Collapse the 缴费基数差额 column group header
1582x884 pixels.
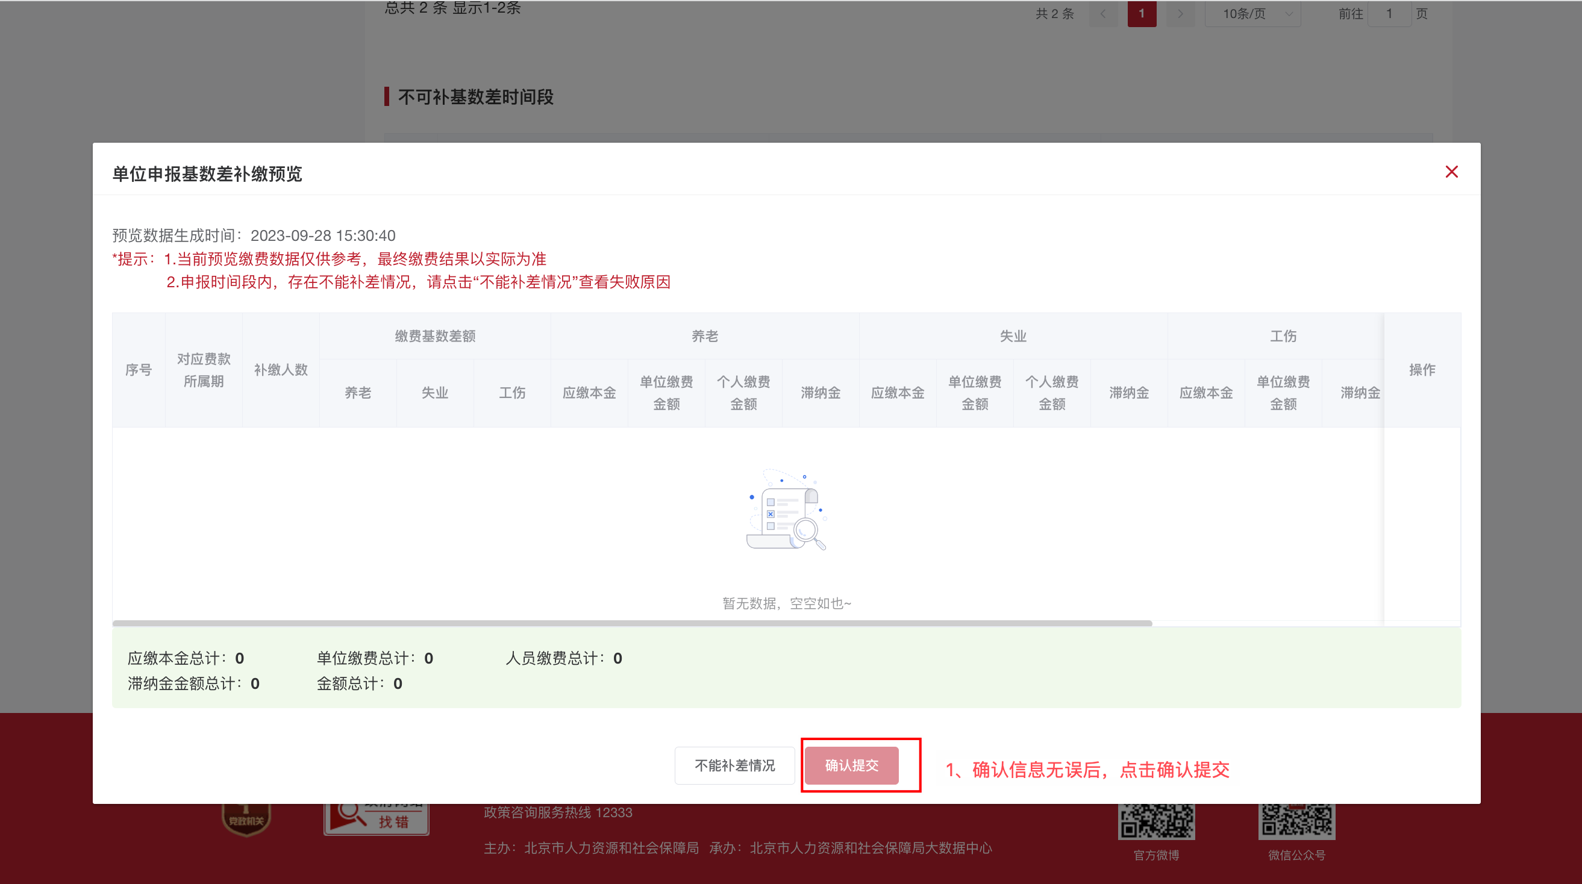tap(436, 336)
